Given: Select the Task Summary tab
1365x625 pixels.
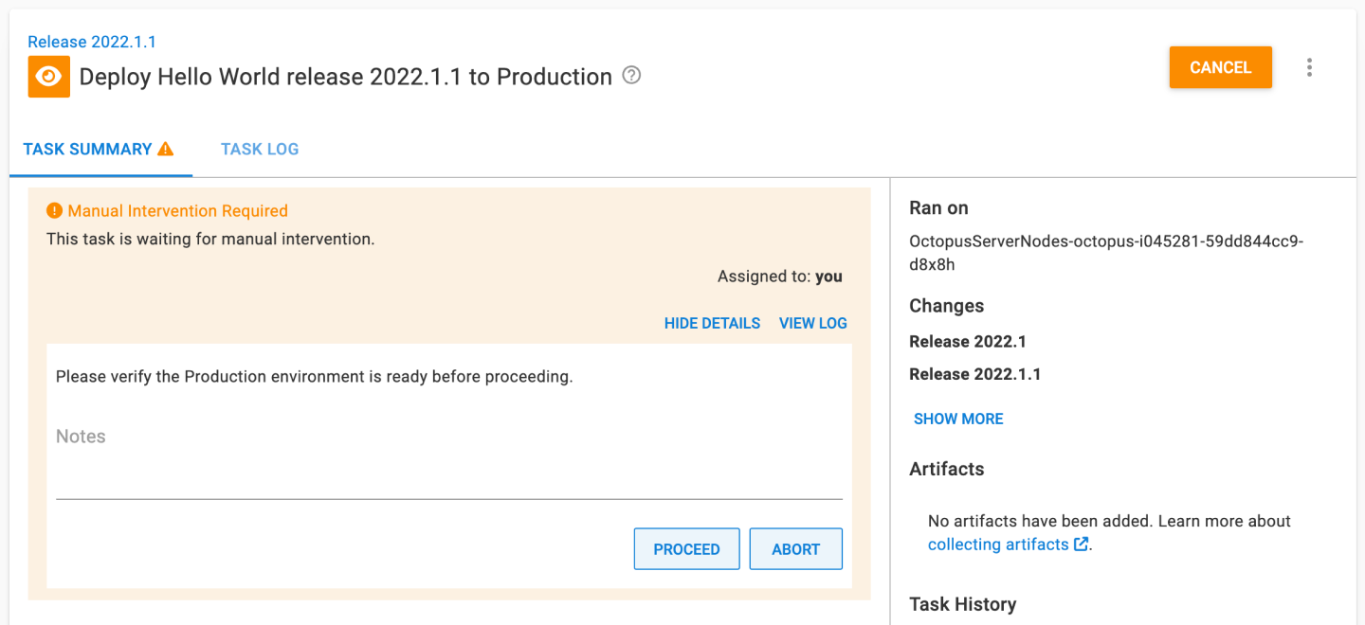Looking at the screenshot, I should pos(87,149).
